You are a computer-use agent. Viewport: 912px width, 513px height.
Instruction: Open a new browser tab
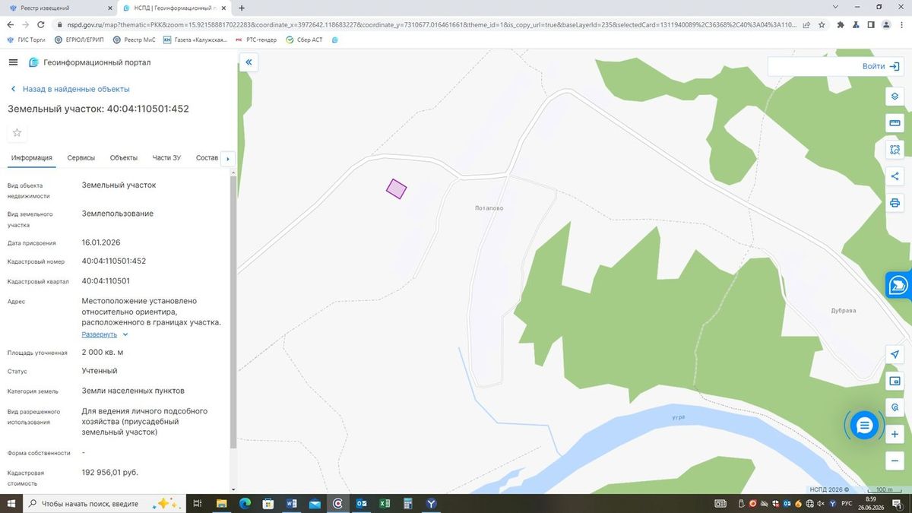coord(242,8)
